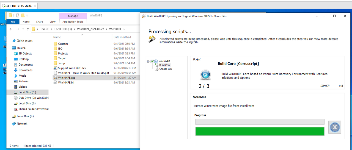Go back with Explorer's back arrow
352x150 pixels.
[11, 29]
